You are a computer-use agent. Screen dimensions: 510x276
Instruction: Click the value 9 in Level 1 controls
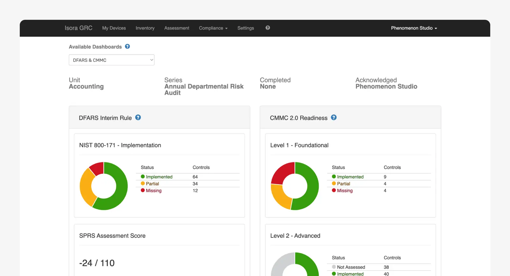[385, 177]
